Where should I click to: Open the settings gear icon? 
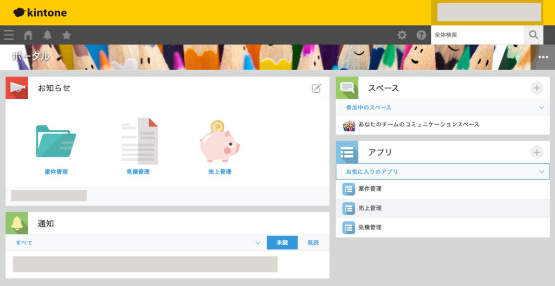click(x=402, y=35)
